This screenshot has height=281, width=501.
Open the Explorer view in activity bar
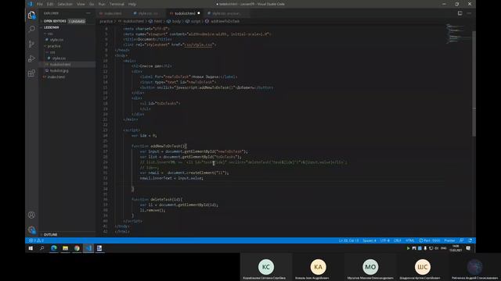coord(31,15)
